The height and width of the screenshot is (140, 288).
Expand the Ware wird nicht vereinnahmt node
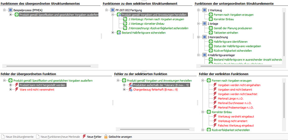point(11,89)
